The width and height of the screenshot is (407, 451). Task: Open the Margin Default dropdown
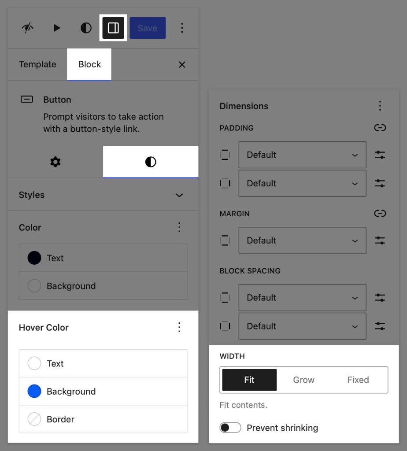pos(302,240)
